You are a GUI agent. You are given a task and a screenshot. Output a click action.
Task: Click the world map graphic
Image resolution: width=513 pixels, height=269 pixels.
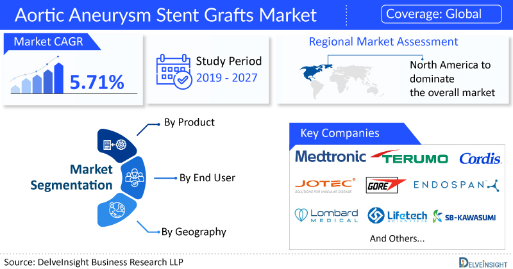(x=342, y=81)
